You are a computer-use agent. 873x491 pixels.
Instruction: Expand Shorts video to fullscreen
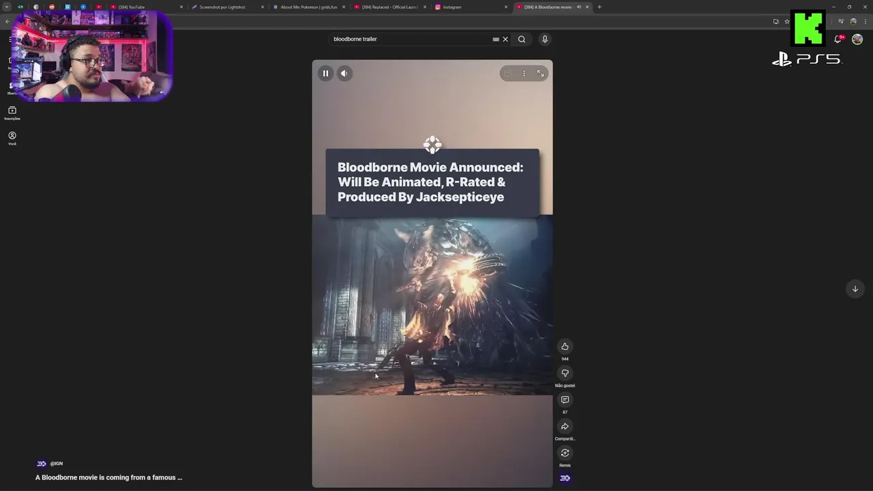tap(540, 73)
